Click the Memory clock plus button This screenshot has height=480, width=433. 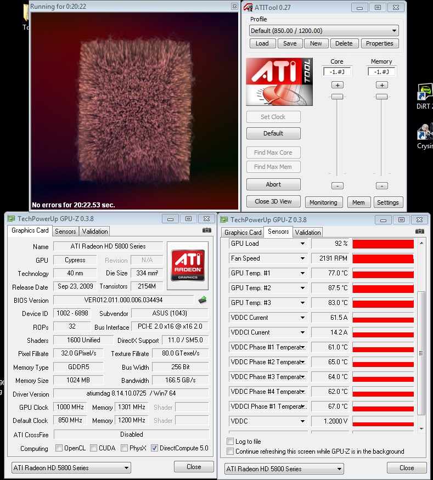coord(382,85)
